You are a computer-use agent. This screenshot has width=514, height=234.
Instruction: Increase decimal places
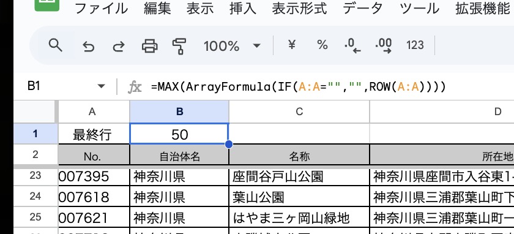384,45
